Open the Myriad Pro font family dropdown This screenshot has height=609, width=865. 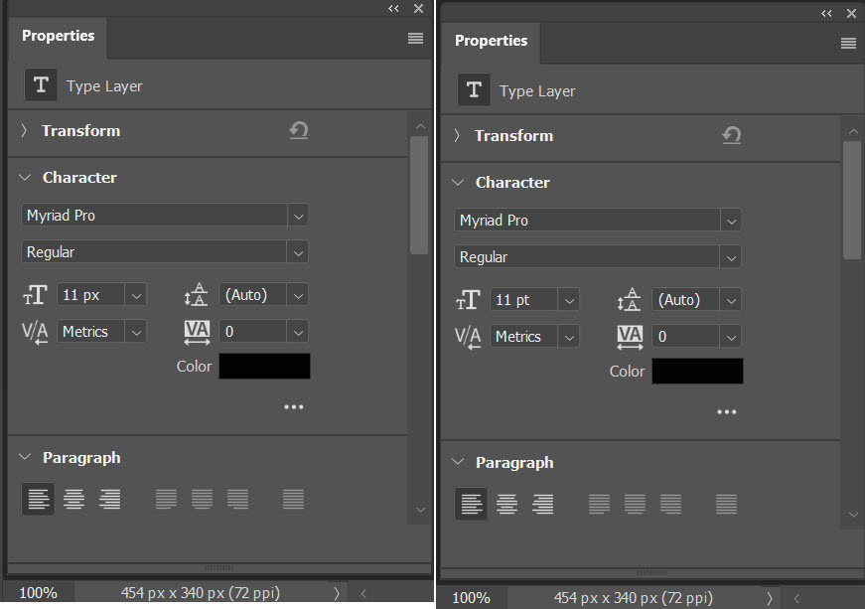coord(298,216)
